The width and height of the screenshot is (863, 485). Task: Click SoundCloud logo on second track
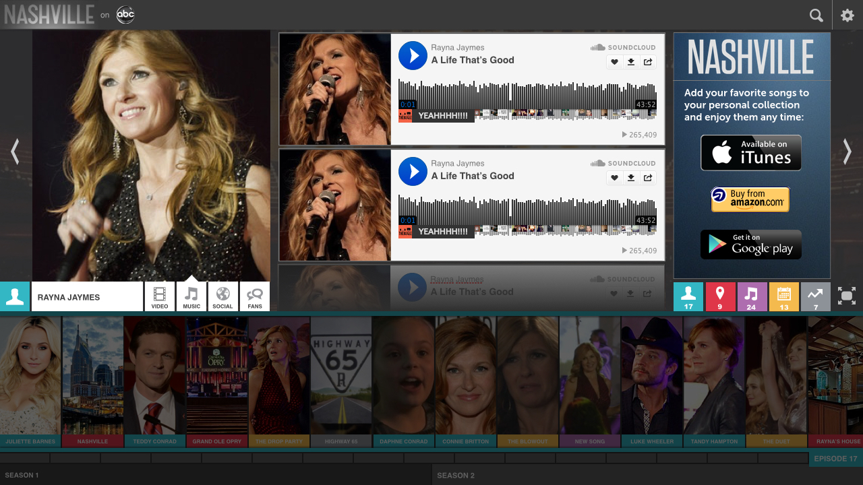point(623,163)
